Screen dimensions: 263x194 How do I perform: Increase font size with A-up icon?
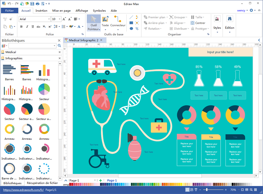(64, 19)
